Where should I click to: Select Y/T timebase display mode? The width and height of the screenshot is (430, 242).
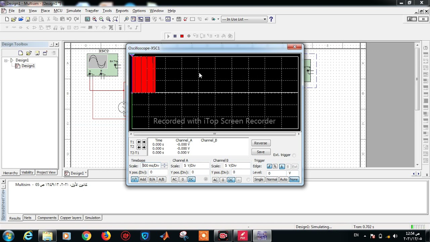pyautogui.click(x=134, y=179)
